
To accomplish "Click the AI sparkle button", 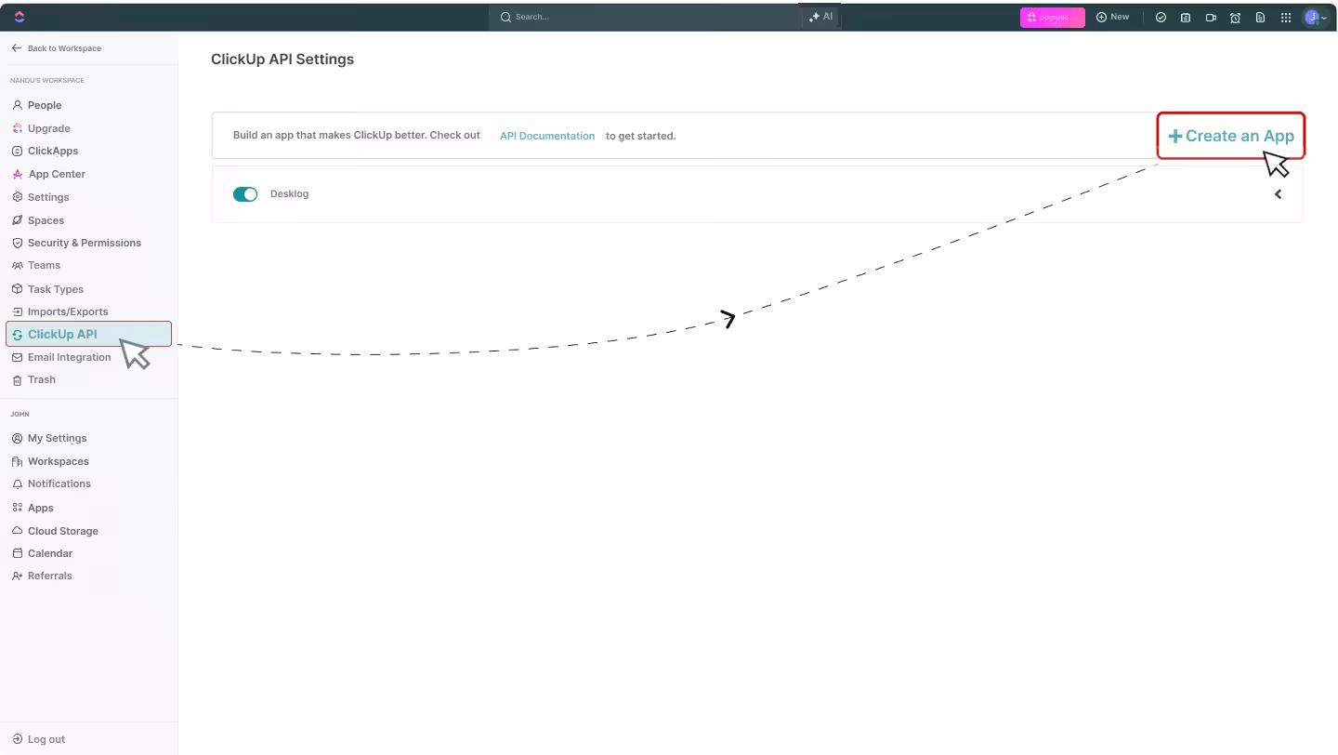I will [821, 17].
